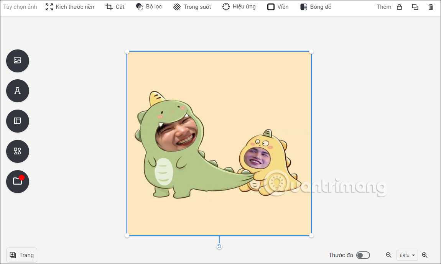Open the Bộ lọc filters panel

pyautogui.click(x=149, y=7)
